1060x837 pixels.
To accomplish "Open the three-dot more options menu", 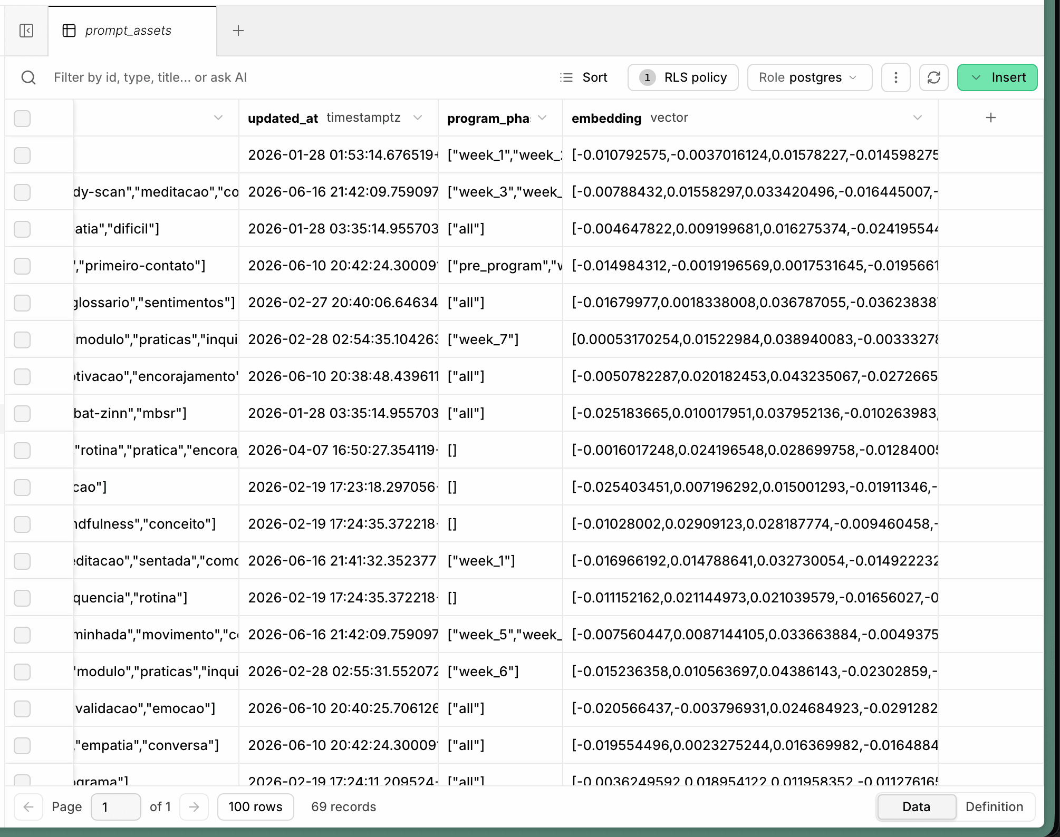I will point(895,77).
